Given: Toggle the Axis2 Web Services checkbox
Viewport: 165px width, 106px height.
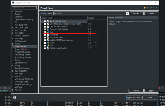Looking at the screenshot, I should (45, 21).
